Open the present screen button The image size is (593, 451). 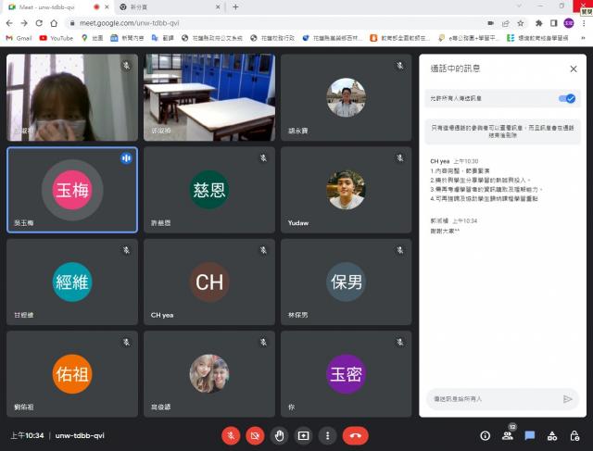(303, 434)
